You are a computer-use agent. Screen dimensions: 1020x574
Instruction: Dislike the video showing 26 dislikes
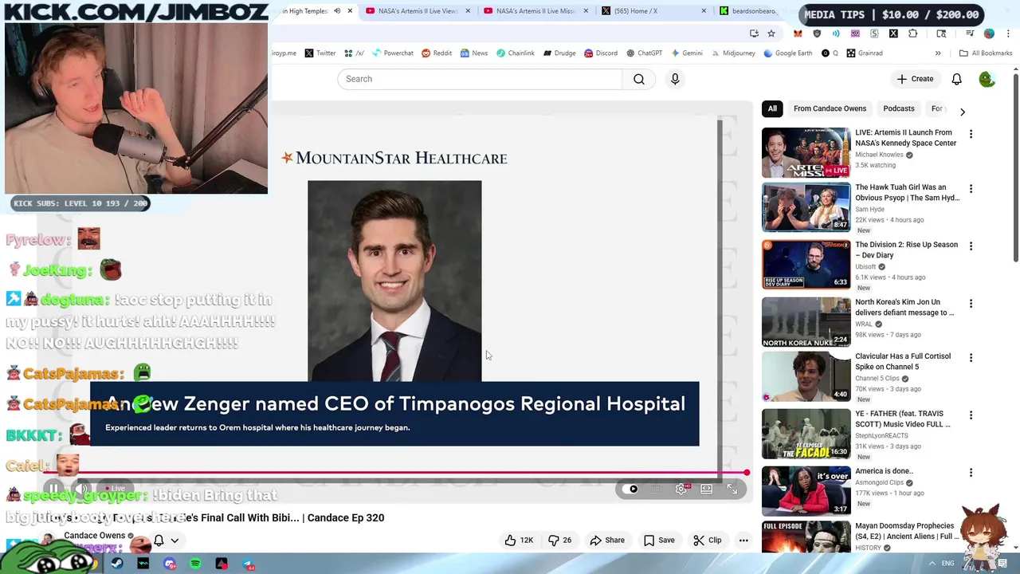pos(560,540)
